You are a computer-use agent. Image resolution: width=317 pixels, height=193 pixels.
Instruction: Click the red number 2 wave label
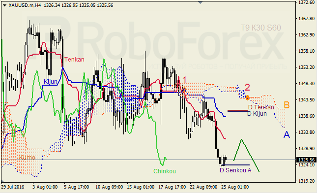coord(247,87)
